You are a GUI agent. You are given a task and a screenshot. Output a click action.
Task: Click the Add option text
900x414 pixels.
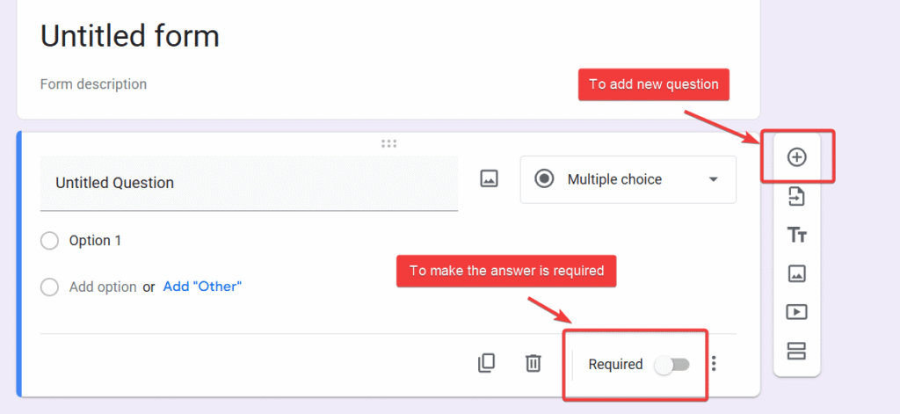[103, 287]
